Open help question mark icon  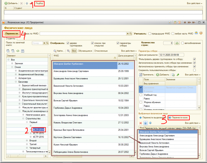201,33
